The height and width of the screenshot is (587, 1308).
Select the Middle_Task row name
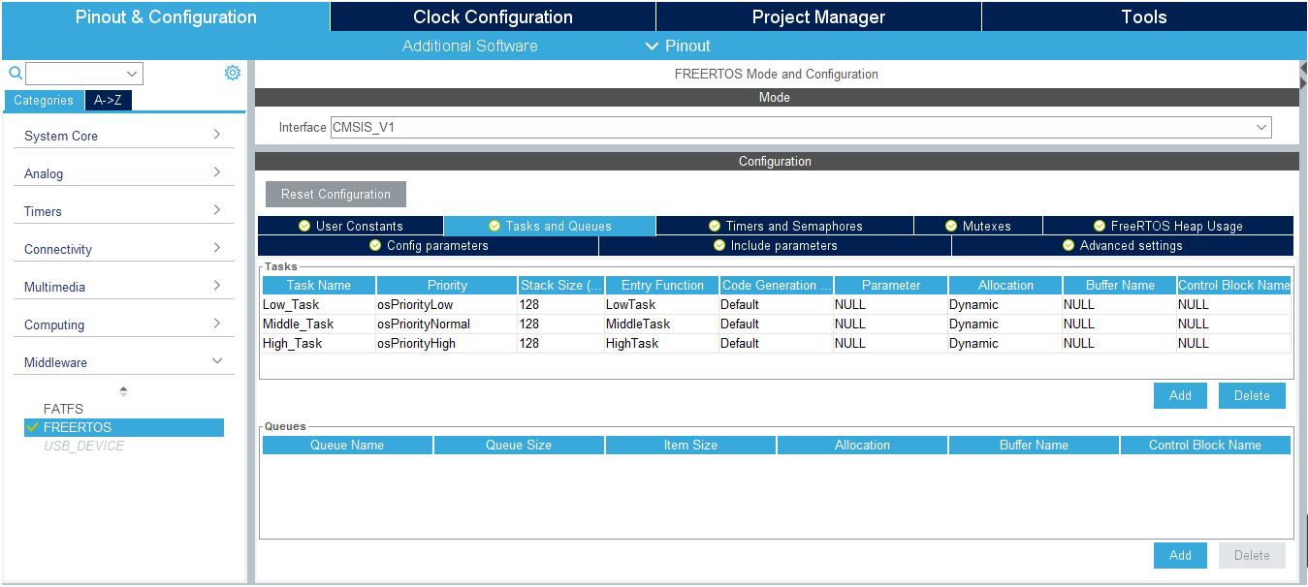[x=318, y=324]
